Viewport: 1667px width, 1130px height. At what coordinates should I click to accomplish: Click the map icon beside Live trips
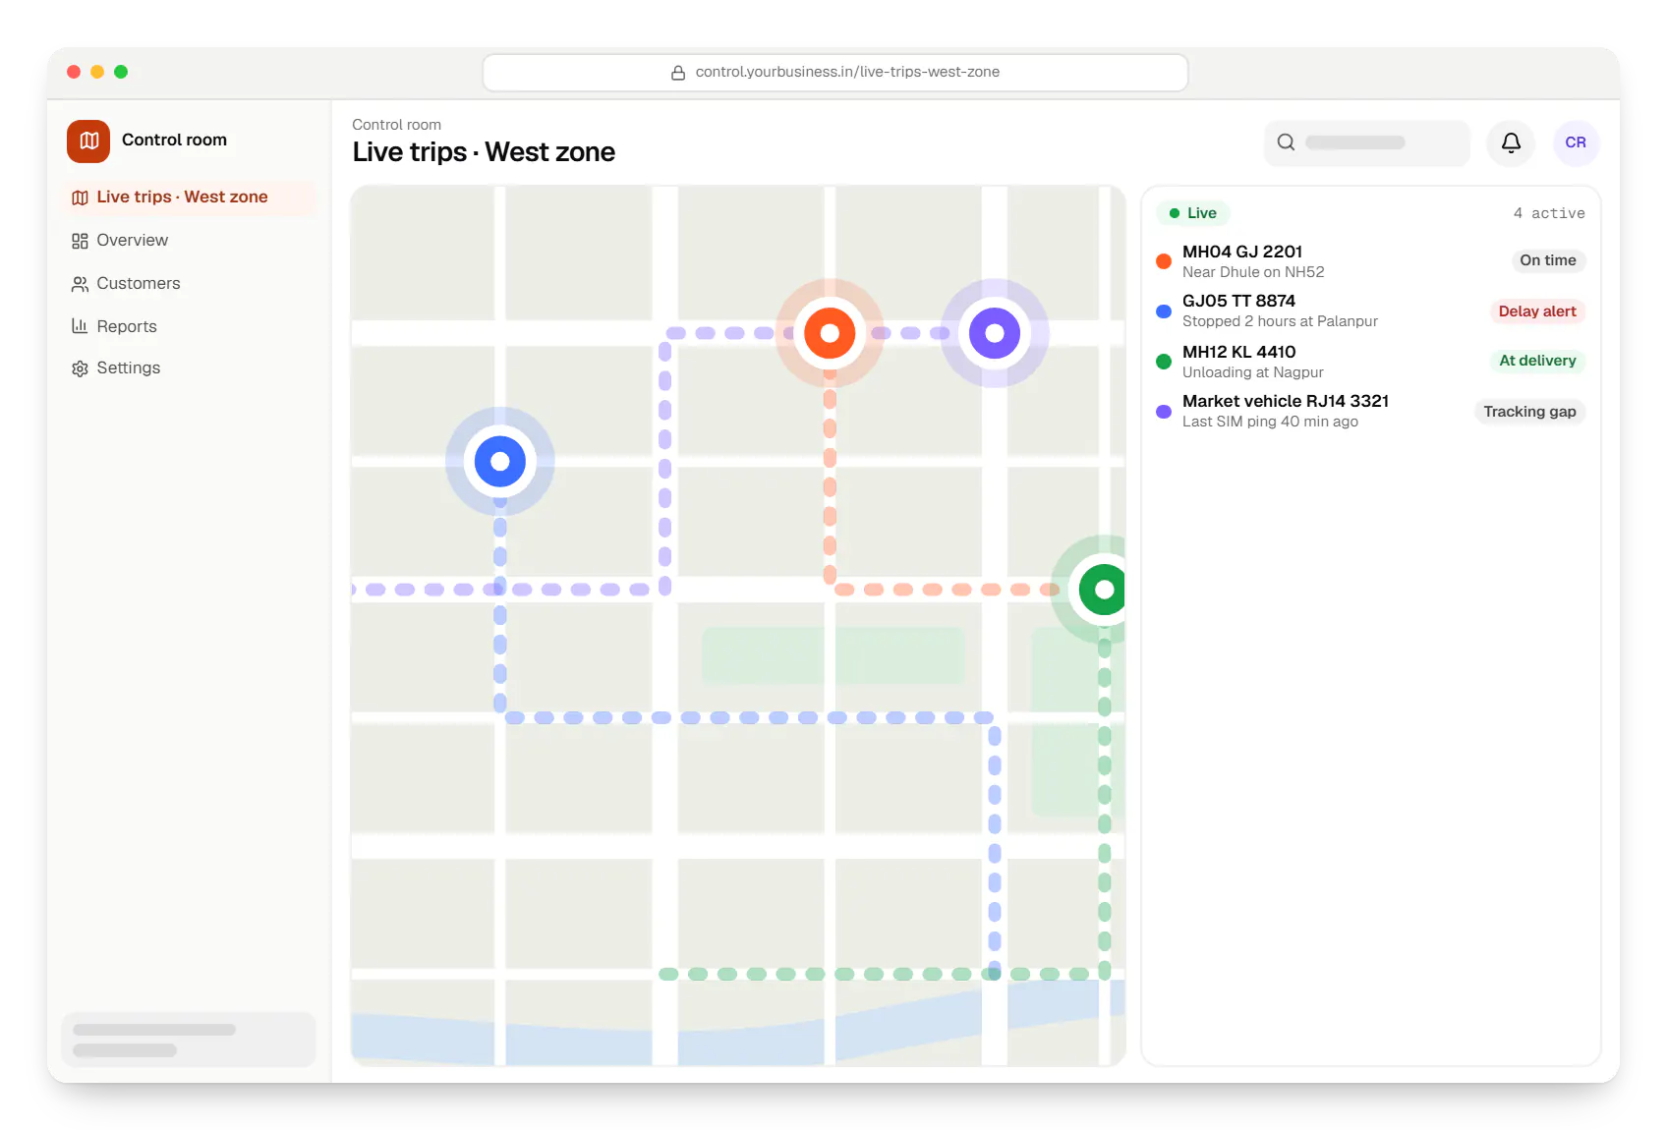[80, 198]
